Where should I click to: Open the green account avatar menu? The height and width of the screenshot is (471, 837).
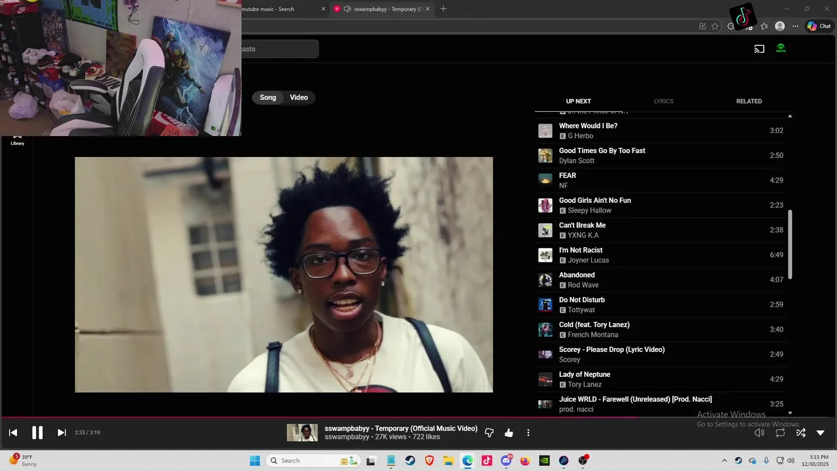pyautogui.click(x=781, y=48)
